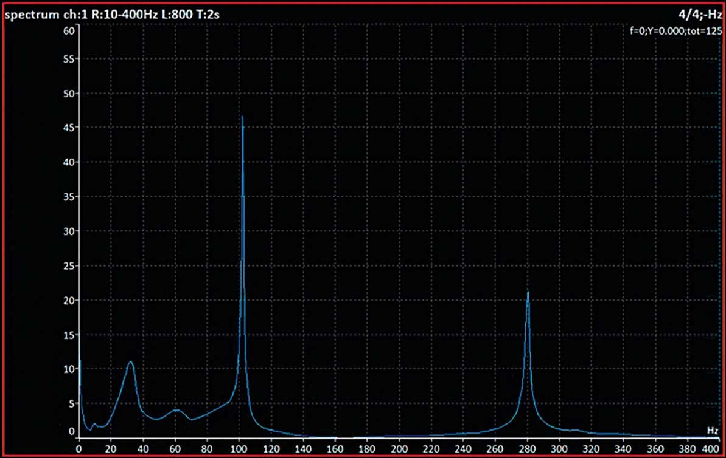Click the '5' label on the amplitude axis
This screenshot has width=726, height=458.
(71, 403)
